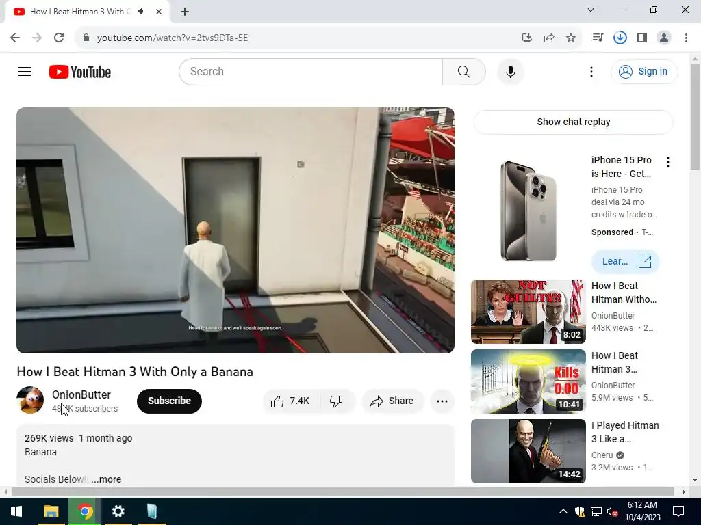Open Chrome media controls icon
Viewport: 701px width, 525px height.
coord(598,38)
